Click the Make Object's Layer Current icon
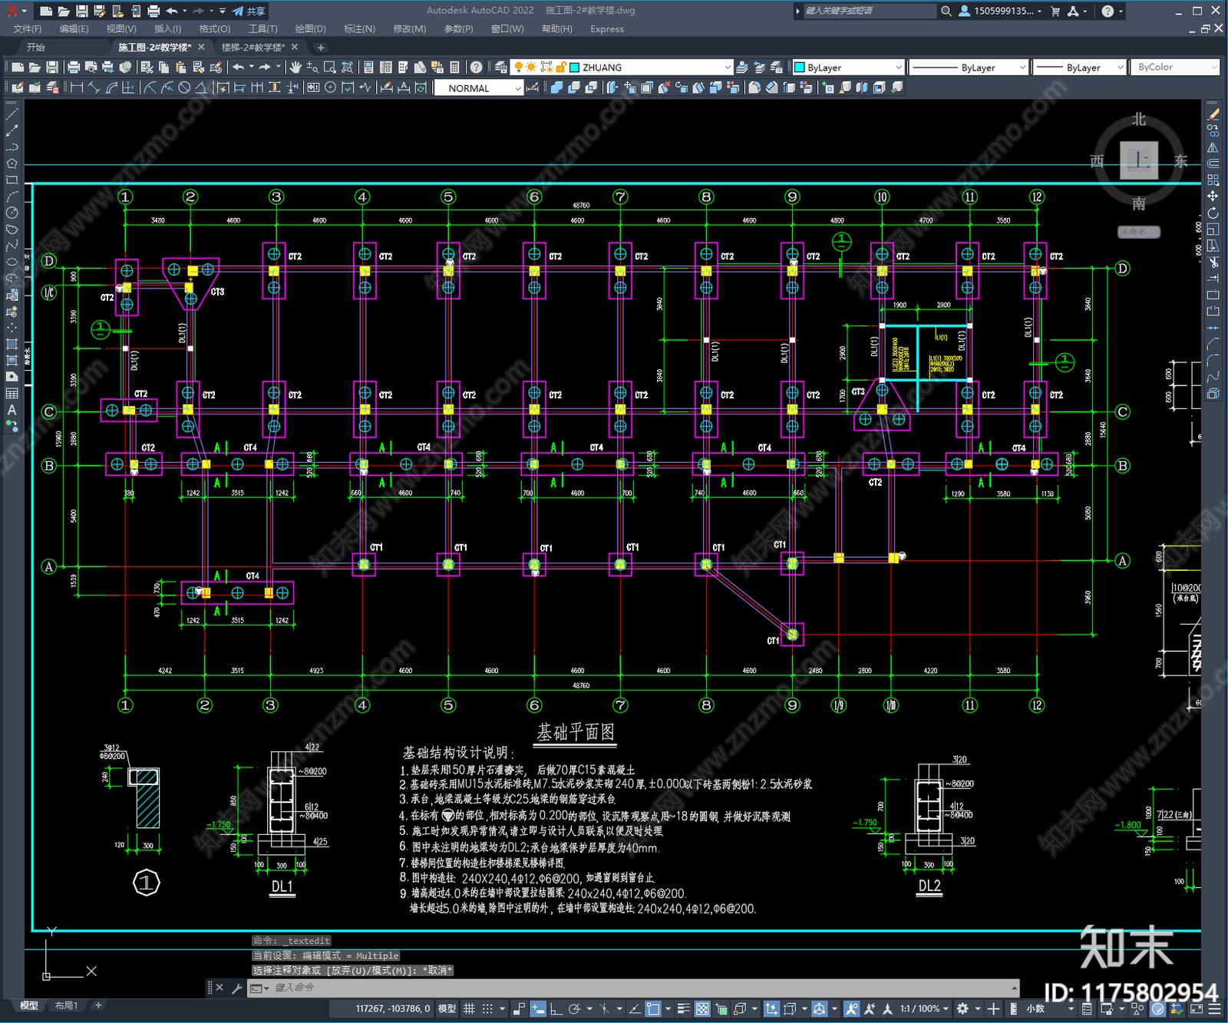 [742, 68]
